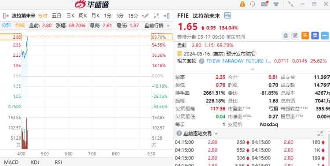Click 52周最高 value 117.36
Image resolution: width=330 pixels, height=166 pixels.
[218, 109]
